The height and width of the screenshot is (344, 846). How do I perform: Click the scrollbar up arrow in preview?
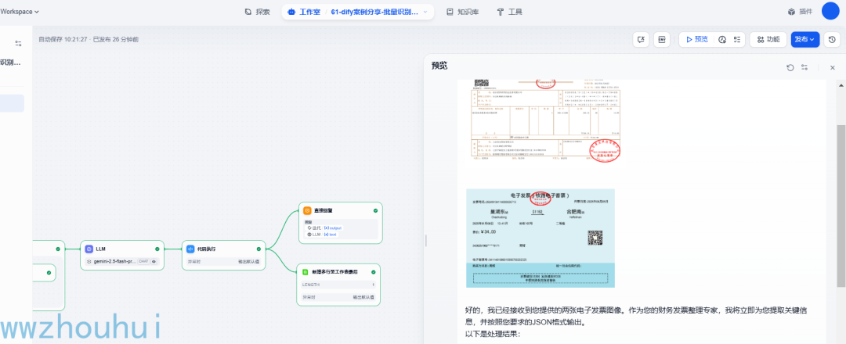point(841,85)
